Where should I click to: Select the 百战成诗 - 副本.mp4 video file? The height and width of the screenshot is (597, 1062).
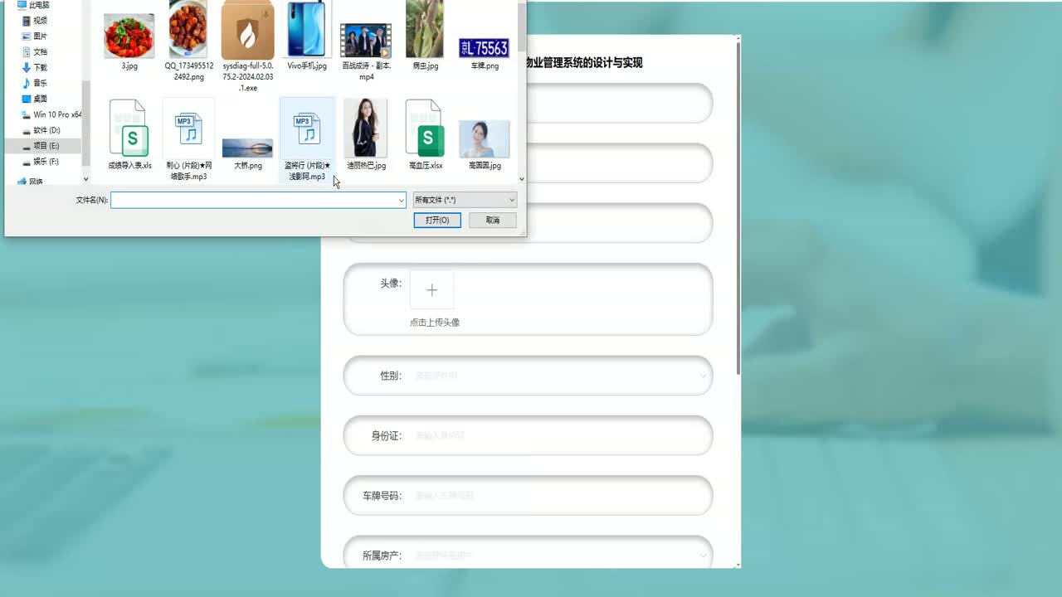point(366,41)
